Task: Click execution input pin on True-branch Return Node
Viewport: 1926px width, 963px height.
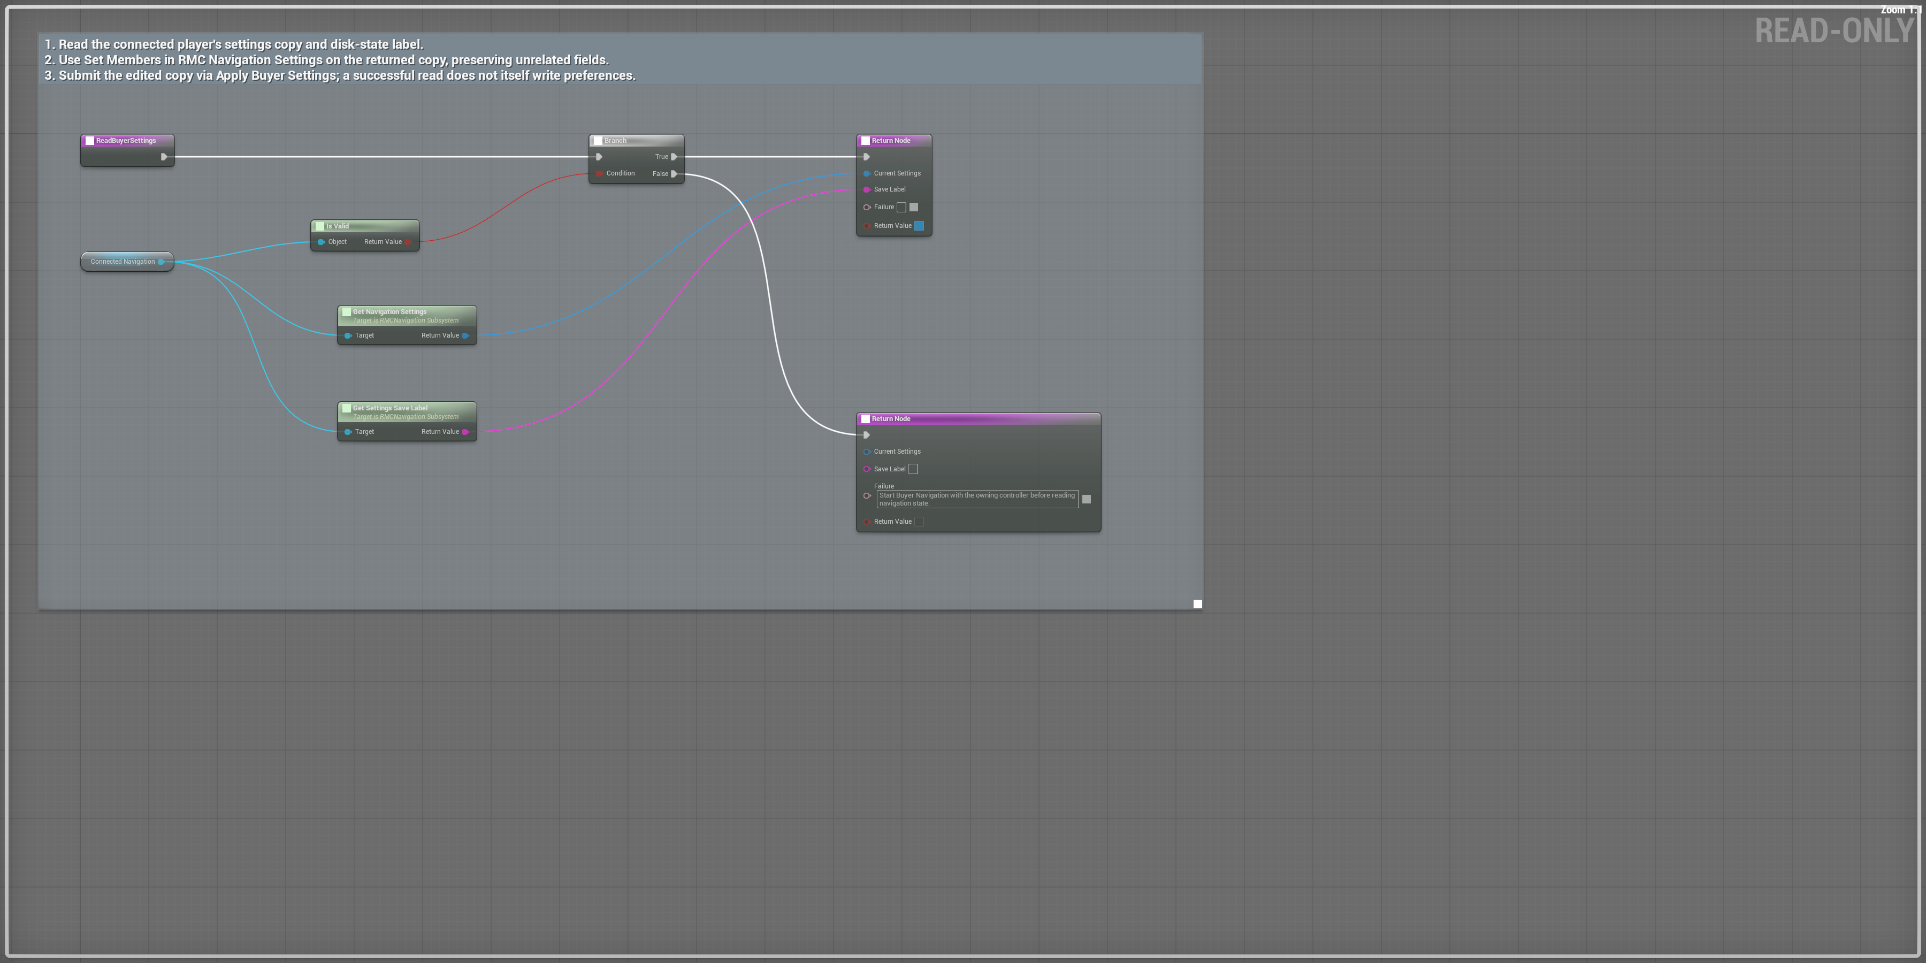Action: coord(867,157)
